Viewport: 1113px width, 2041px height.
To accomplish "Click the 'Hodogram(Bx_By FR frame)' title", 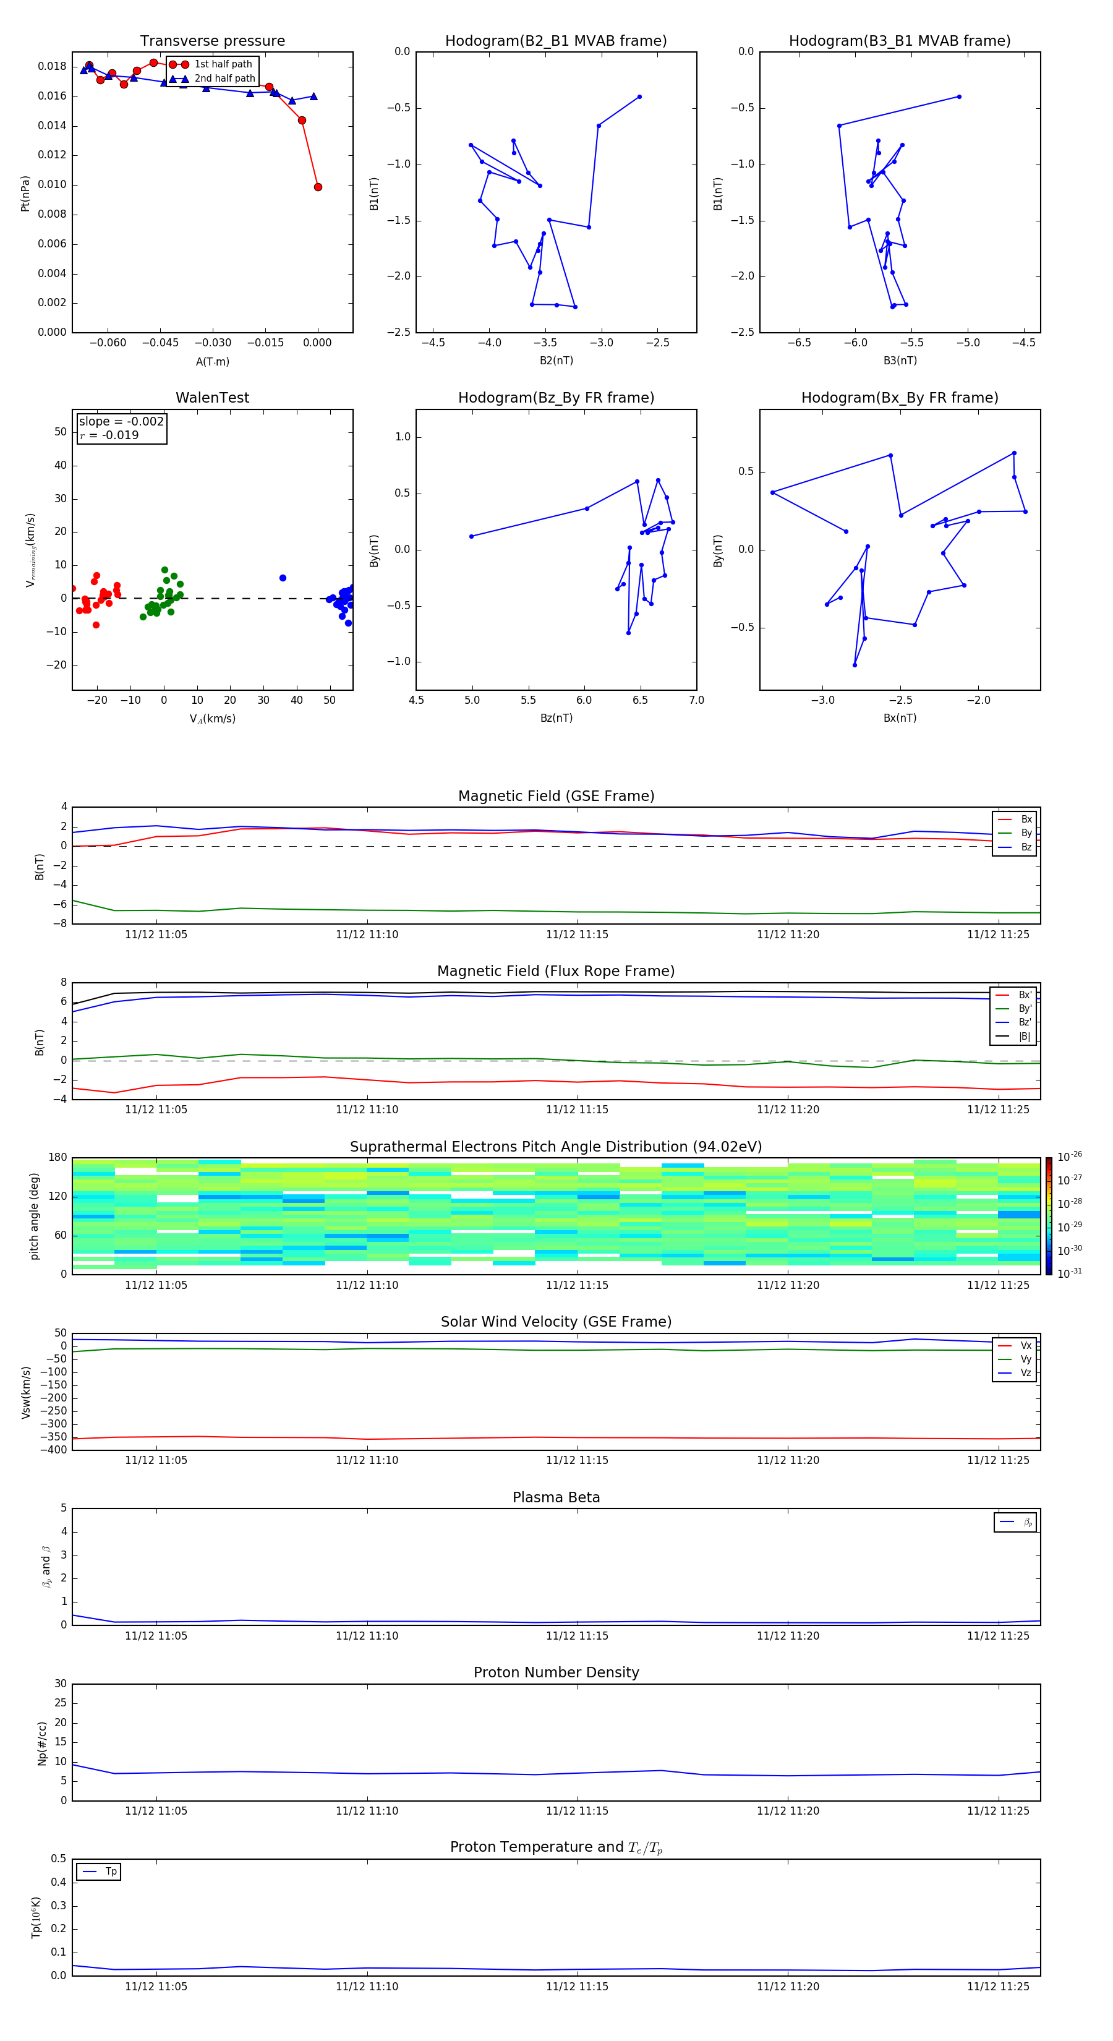I will 900,398.
